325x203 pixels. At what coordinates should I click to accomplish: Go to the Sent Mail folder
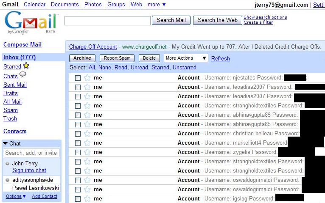(15, 85)
